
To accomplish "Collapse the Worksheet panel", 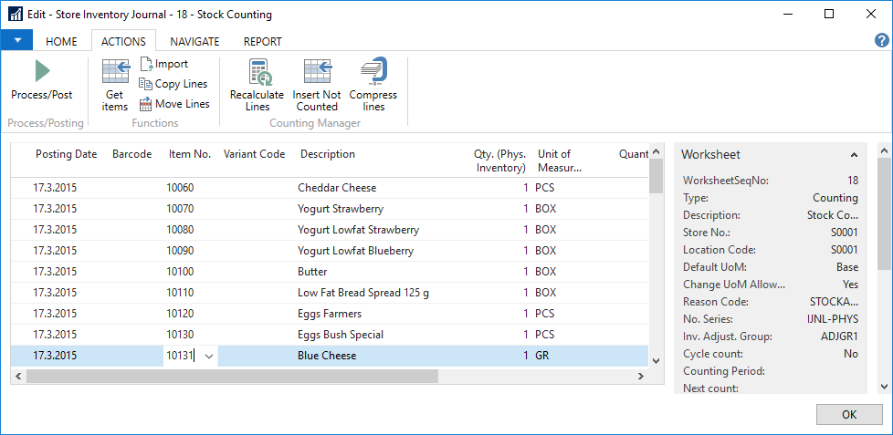I will pos(854,155).
